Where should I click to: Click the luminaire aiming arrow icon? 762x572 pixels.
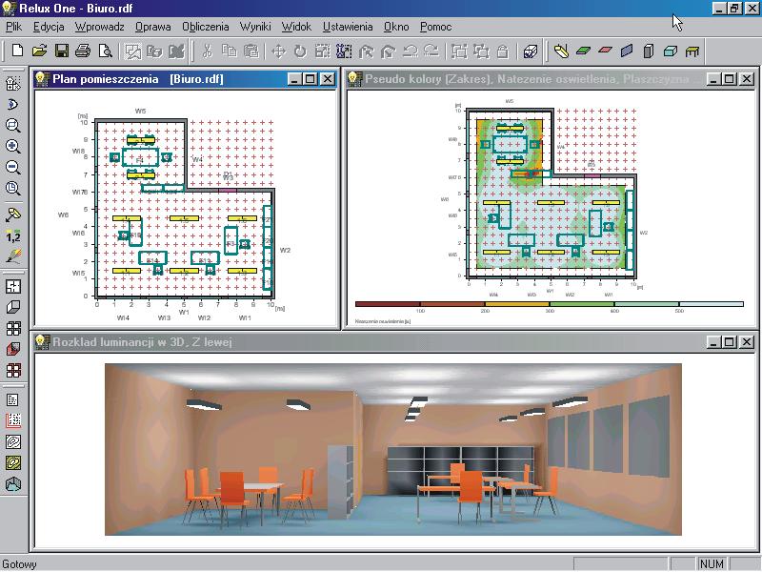click(13, 214)
